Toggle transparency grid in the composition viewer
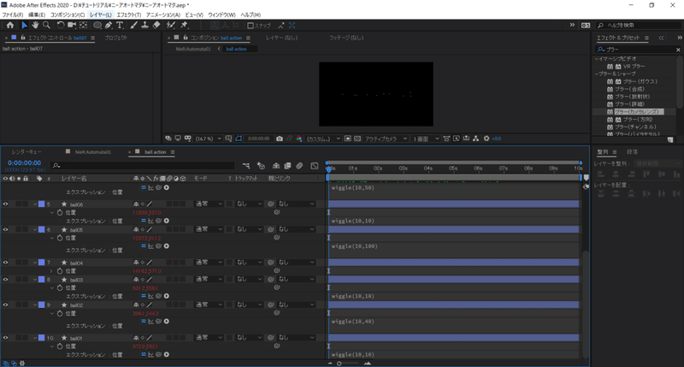This screenshot has height=367, width=684. (357, 139)
